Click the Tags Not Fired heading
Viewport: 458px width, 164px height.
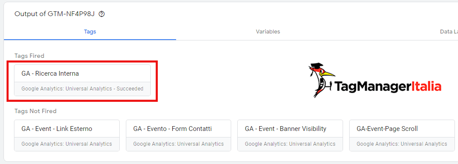[x=35, y=111]
